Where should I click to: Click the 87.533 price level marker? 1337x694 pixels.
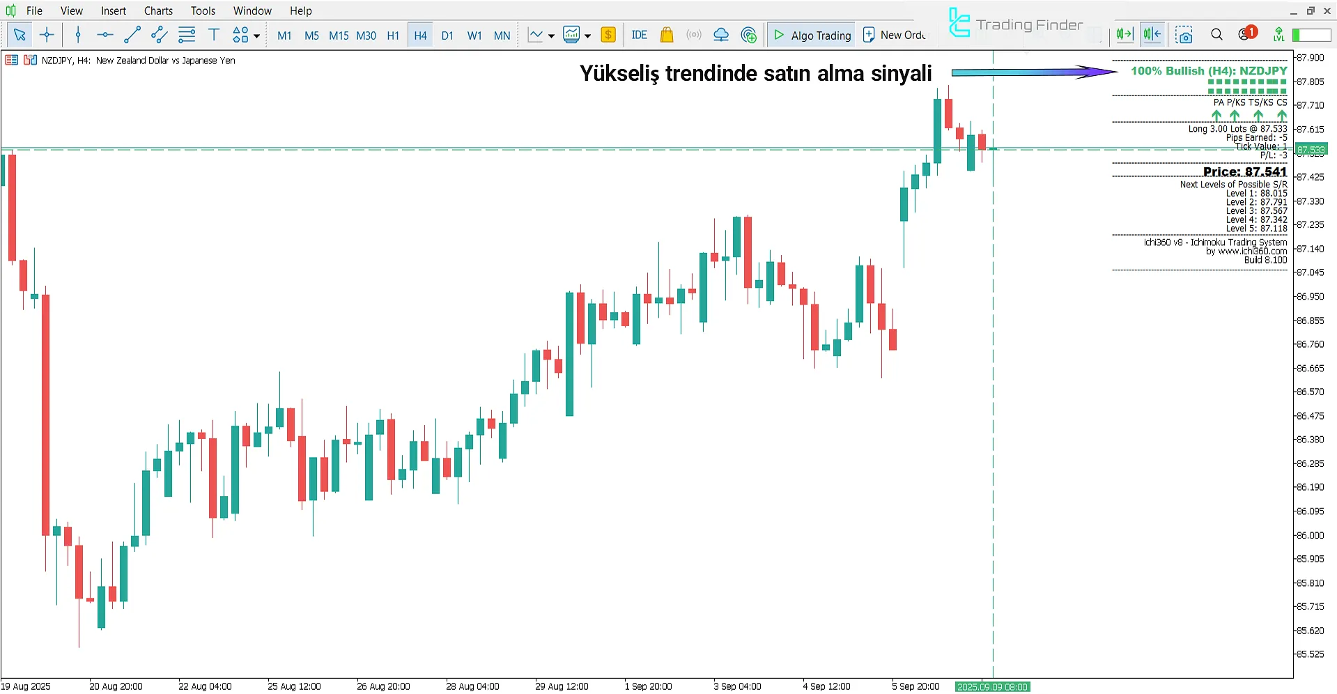click(1311, 150)
